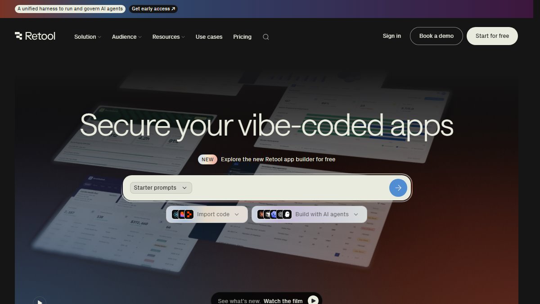The image size is (540, 304).
Task: Click the blue terminal prompt agent icon
Action: pyautogui.click(x=274, y=214)
